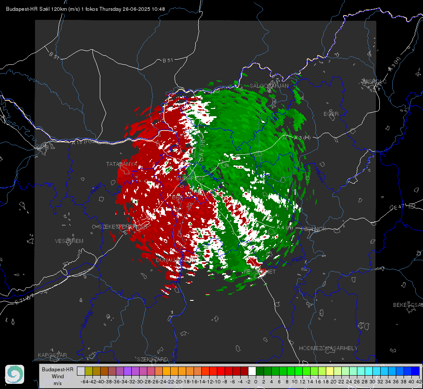The width and height of the screenshot is (423, 389).
Task: Click the A 4 (H) airway label
Action: [x=284, y=228]
